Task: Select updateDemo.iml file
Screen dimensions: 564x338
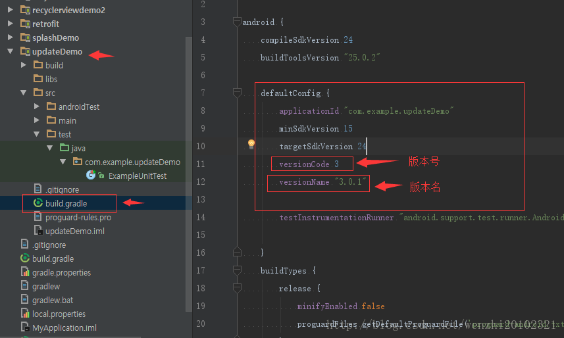Action: point(75,231)
